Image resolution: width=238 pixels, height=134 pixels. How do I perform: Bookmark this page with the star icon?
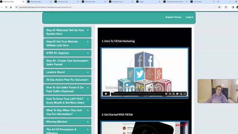pos(219,7)
